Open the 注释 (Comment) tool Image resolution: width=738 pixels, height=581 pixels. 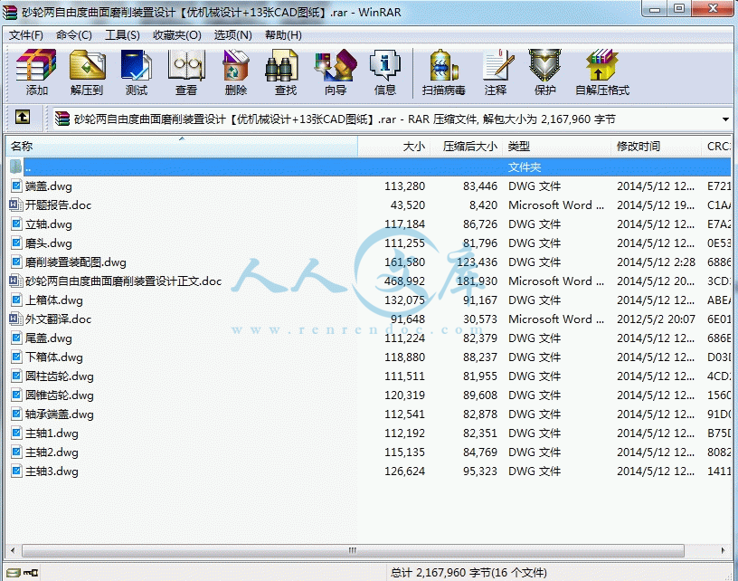(x=497, y=72)
